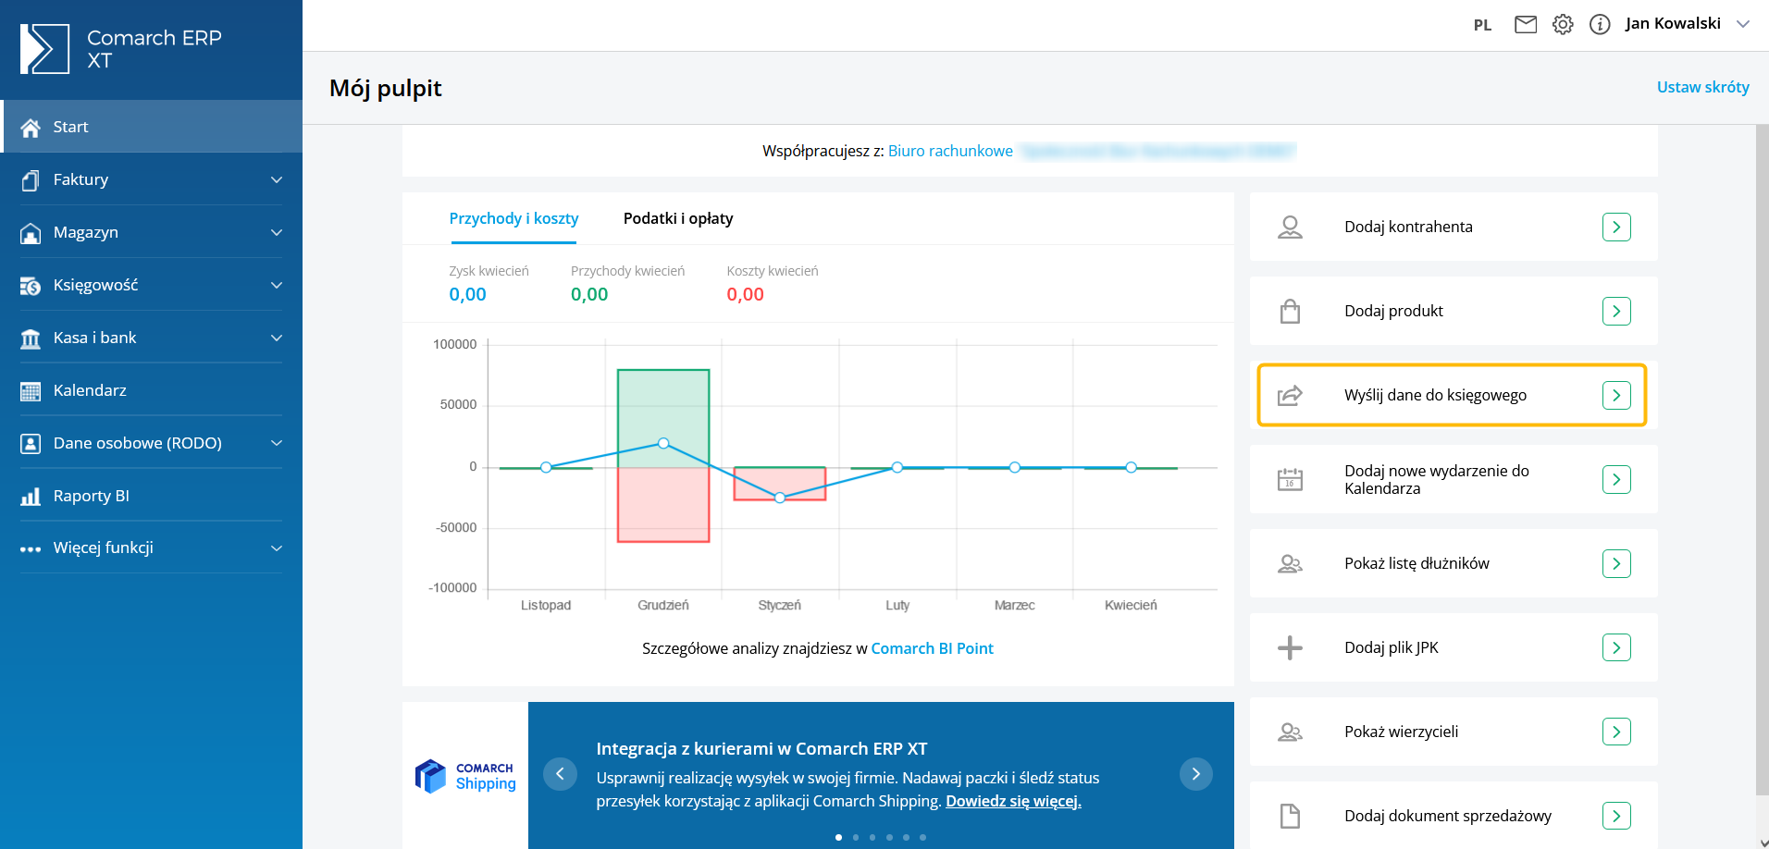Open the Comarch BI Point link
The image size is (1769, 849).
tap(932, 648)
